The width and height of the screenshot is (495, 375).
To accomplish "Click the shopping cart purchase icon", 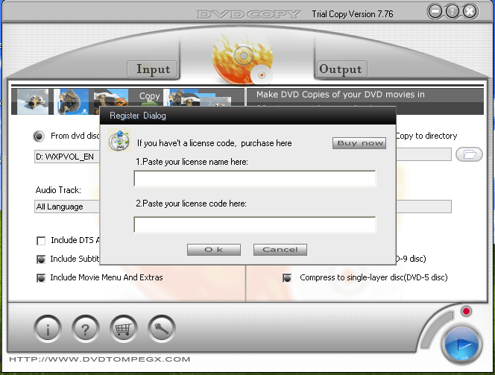I will (x=124, y=329).
